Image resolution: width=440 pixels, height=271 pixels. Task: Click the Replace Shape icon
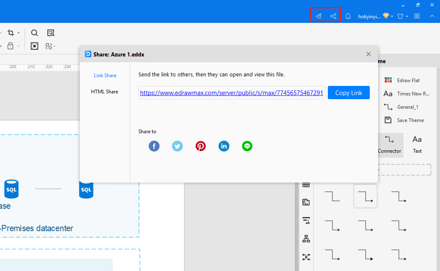tap(49, 46)
